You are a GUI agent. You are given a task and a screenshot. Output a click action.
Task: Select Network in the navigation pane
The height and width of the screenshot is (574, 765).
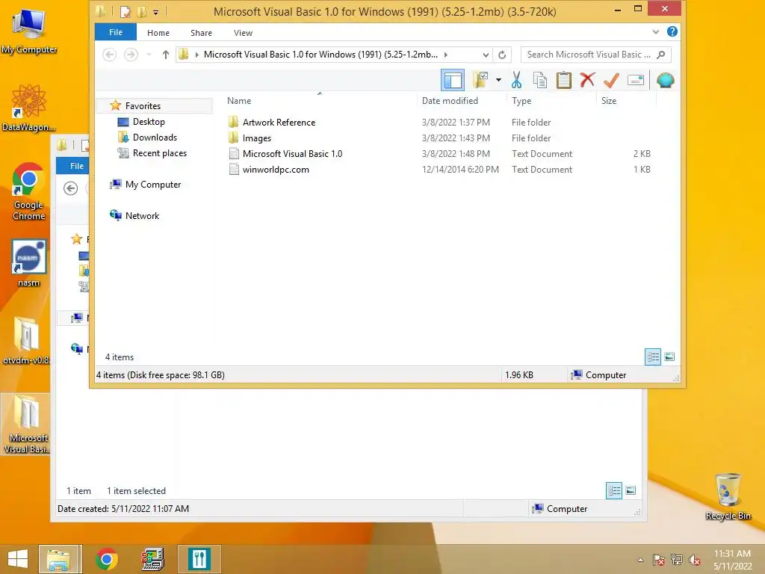point(142,216)
